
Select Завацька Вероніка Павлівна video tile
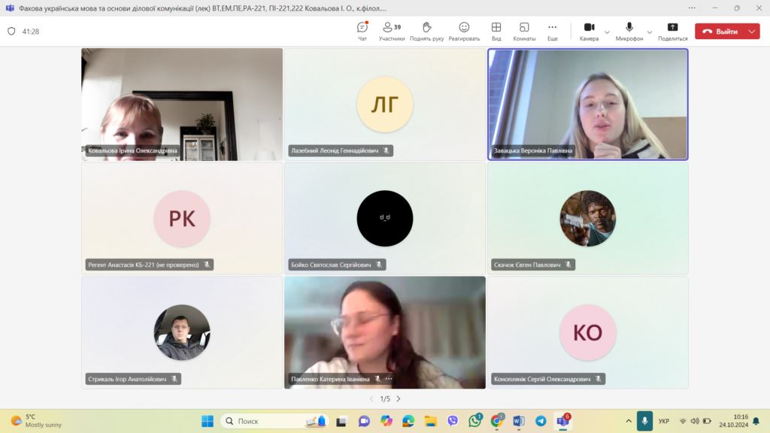click(x=588, y=104)
